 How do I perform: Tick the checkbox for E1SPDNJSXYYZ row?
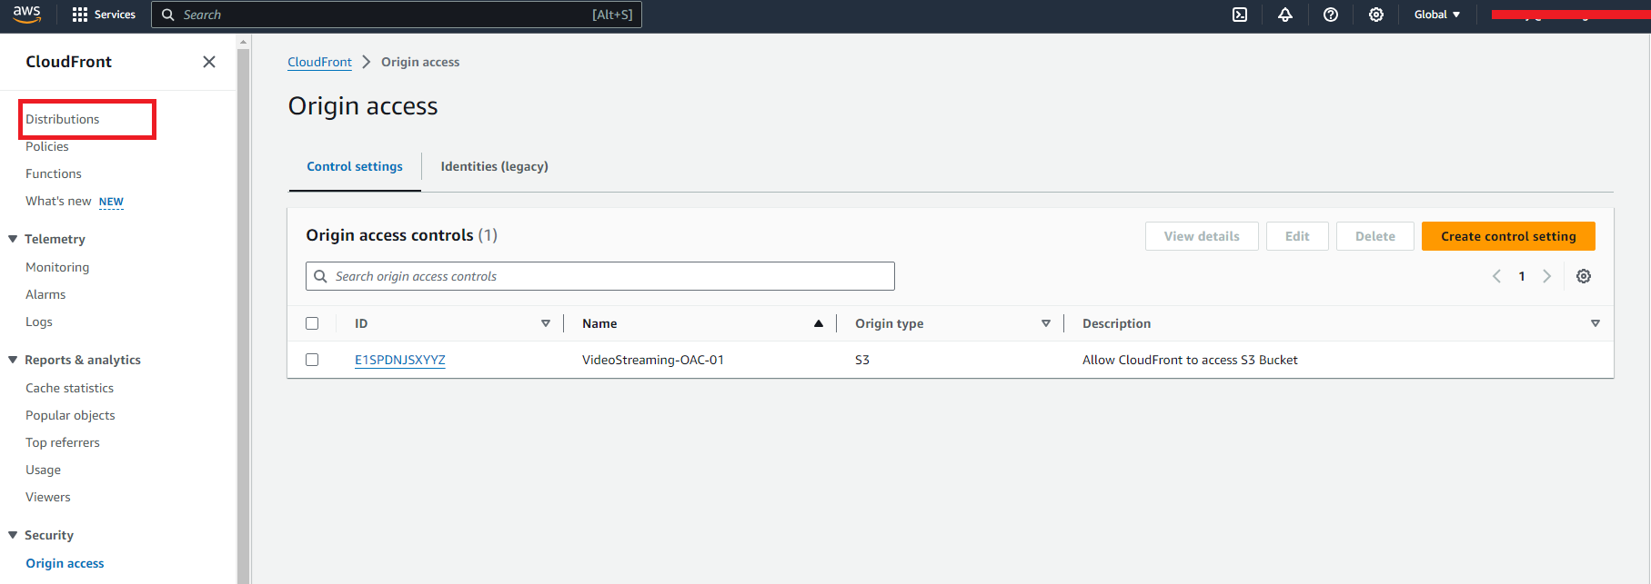312,360
